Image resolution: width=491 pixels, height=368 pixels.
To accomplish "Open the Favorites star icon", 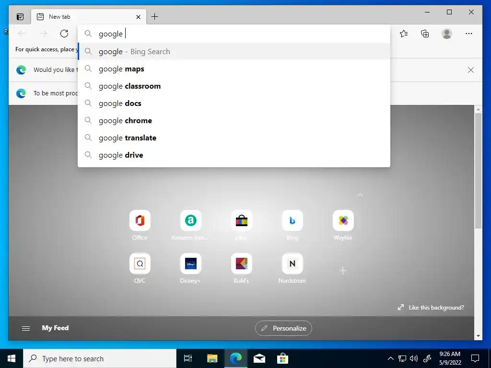I will pos(404,34).
